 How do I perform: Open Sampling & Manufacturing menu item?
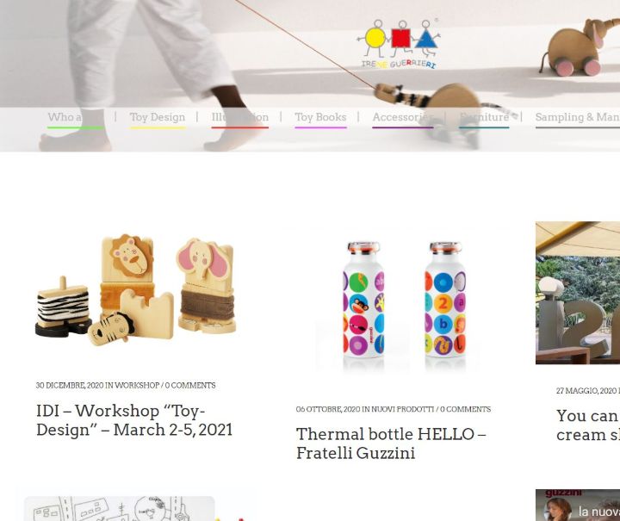tap(578, 117)
